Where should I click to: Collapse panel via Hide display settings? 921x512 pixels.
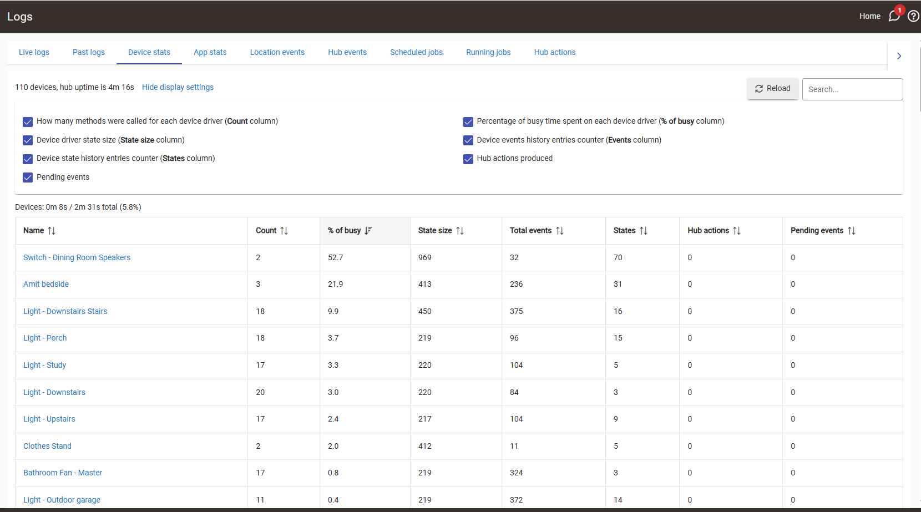click(178, 87)
